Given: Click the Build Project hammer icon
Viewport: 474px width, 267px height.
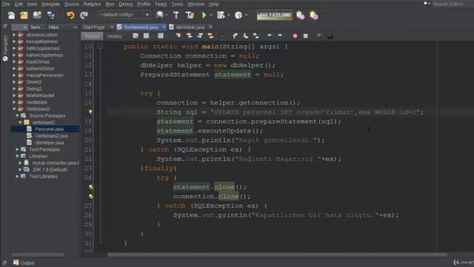Looking at the screenshot, I should 176,15.
